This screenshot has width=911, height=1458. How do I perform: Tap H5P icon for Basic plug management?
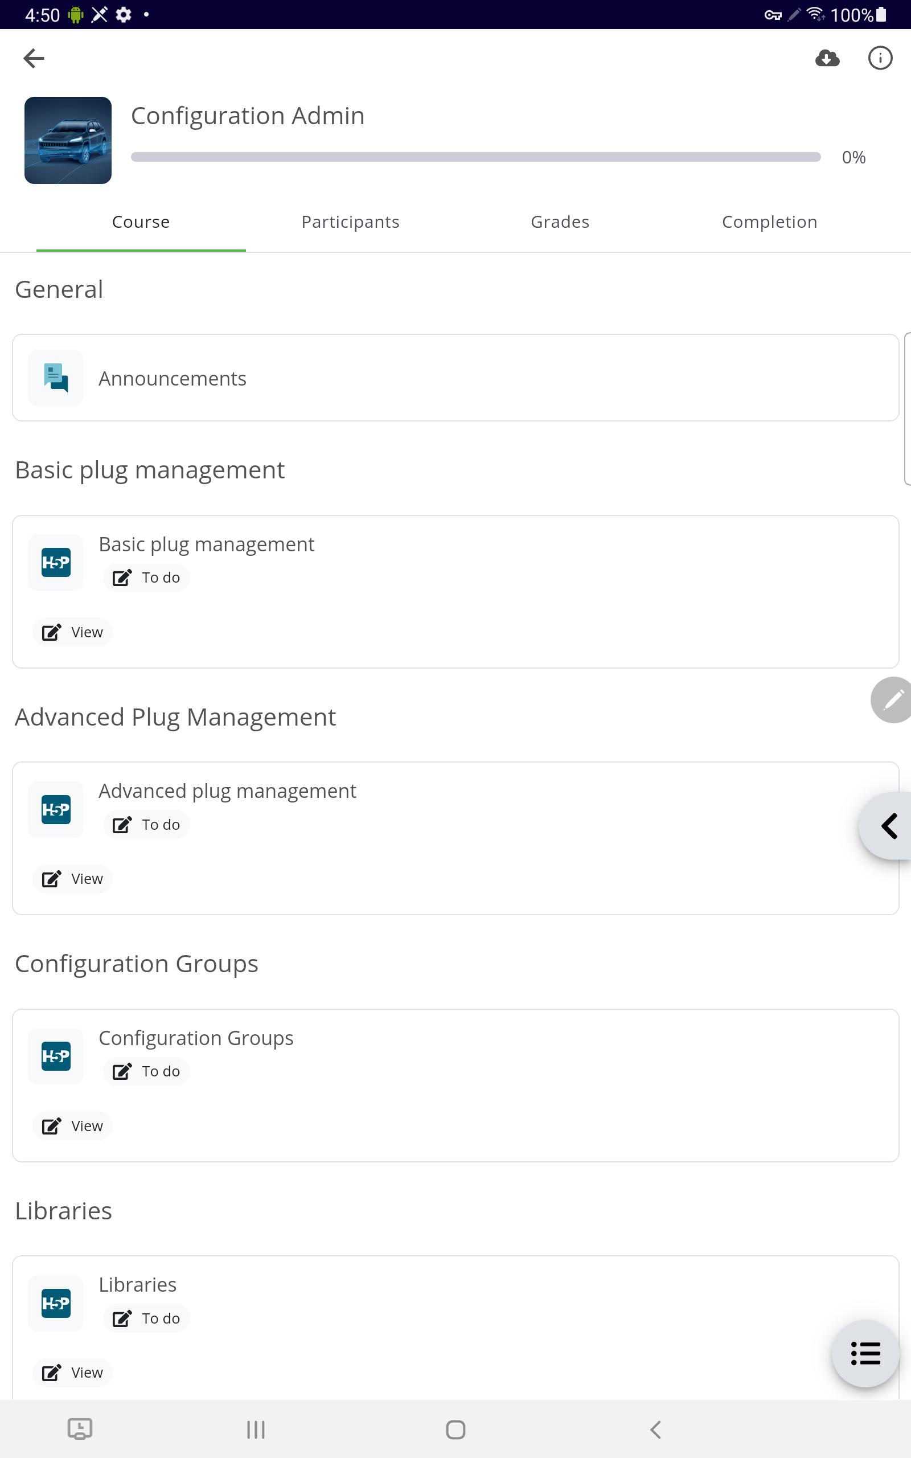(56, 562)
